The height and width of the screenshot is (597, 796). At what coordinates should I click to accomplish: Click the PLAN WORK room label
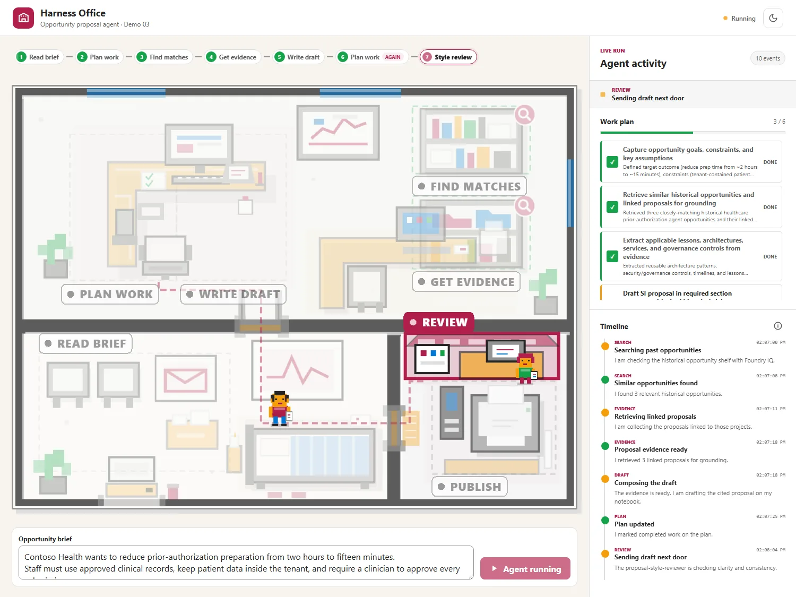pos(110,294)
